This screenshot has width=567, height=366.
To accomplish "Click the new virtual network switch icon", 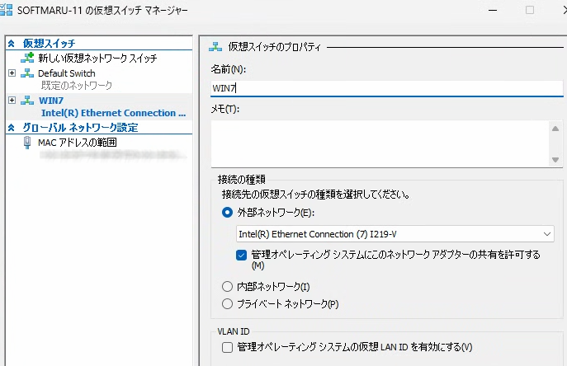I will pyautogui.click(x=27, y=58).
